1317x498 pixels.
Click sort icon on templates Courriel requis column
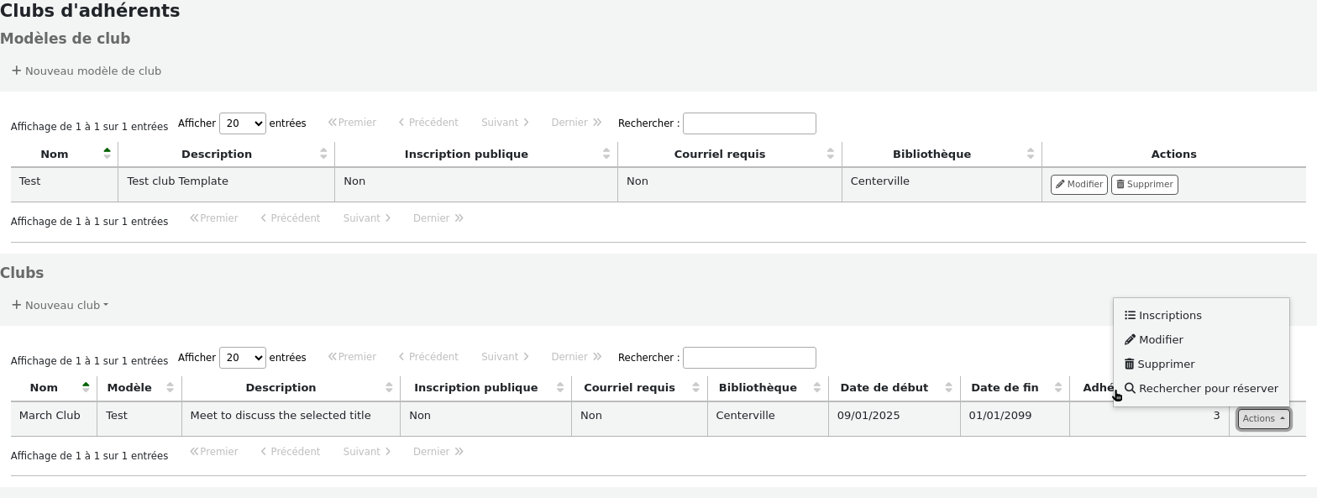pyautogui.click(x=830, y=154)
